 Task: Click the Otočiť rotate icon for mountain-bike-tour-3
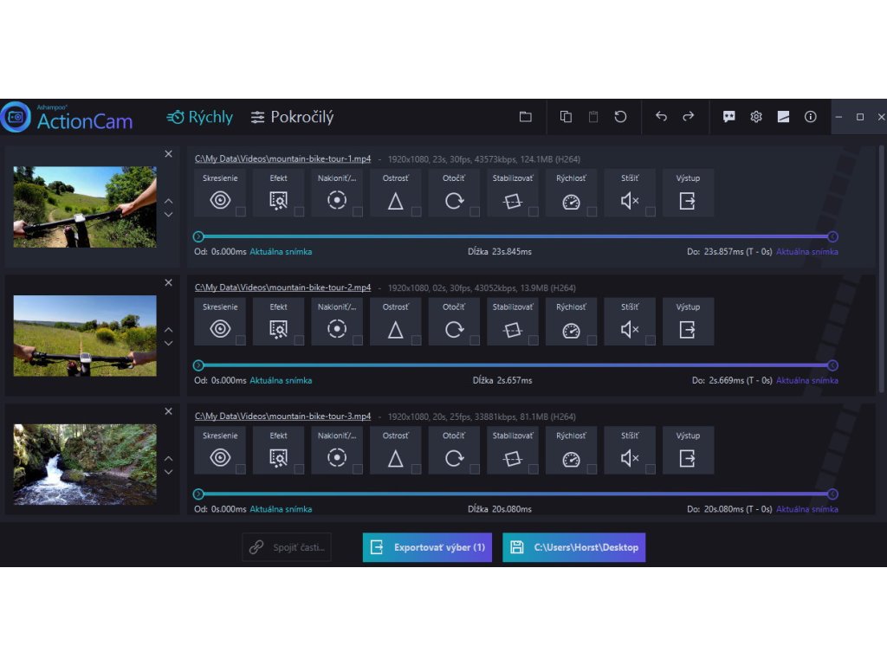[x=454, y=459]
